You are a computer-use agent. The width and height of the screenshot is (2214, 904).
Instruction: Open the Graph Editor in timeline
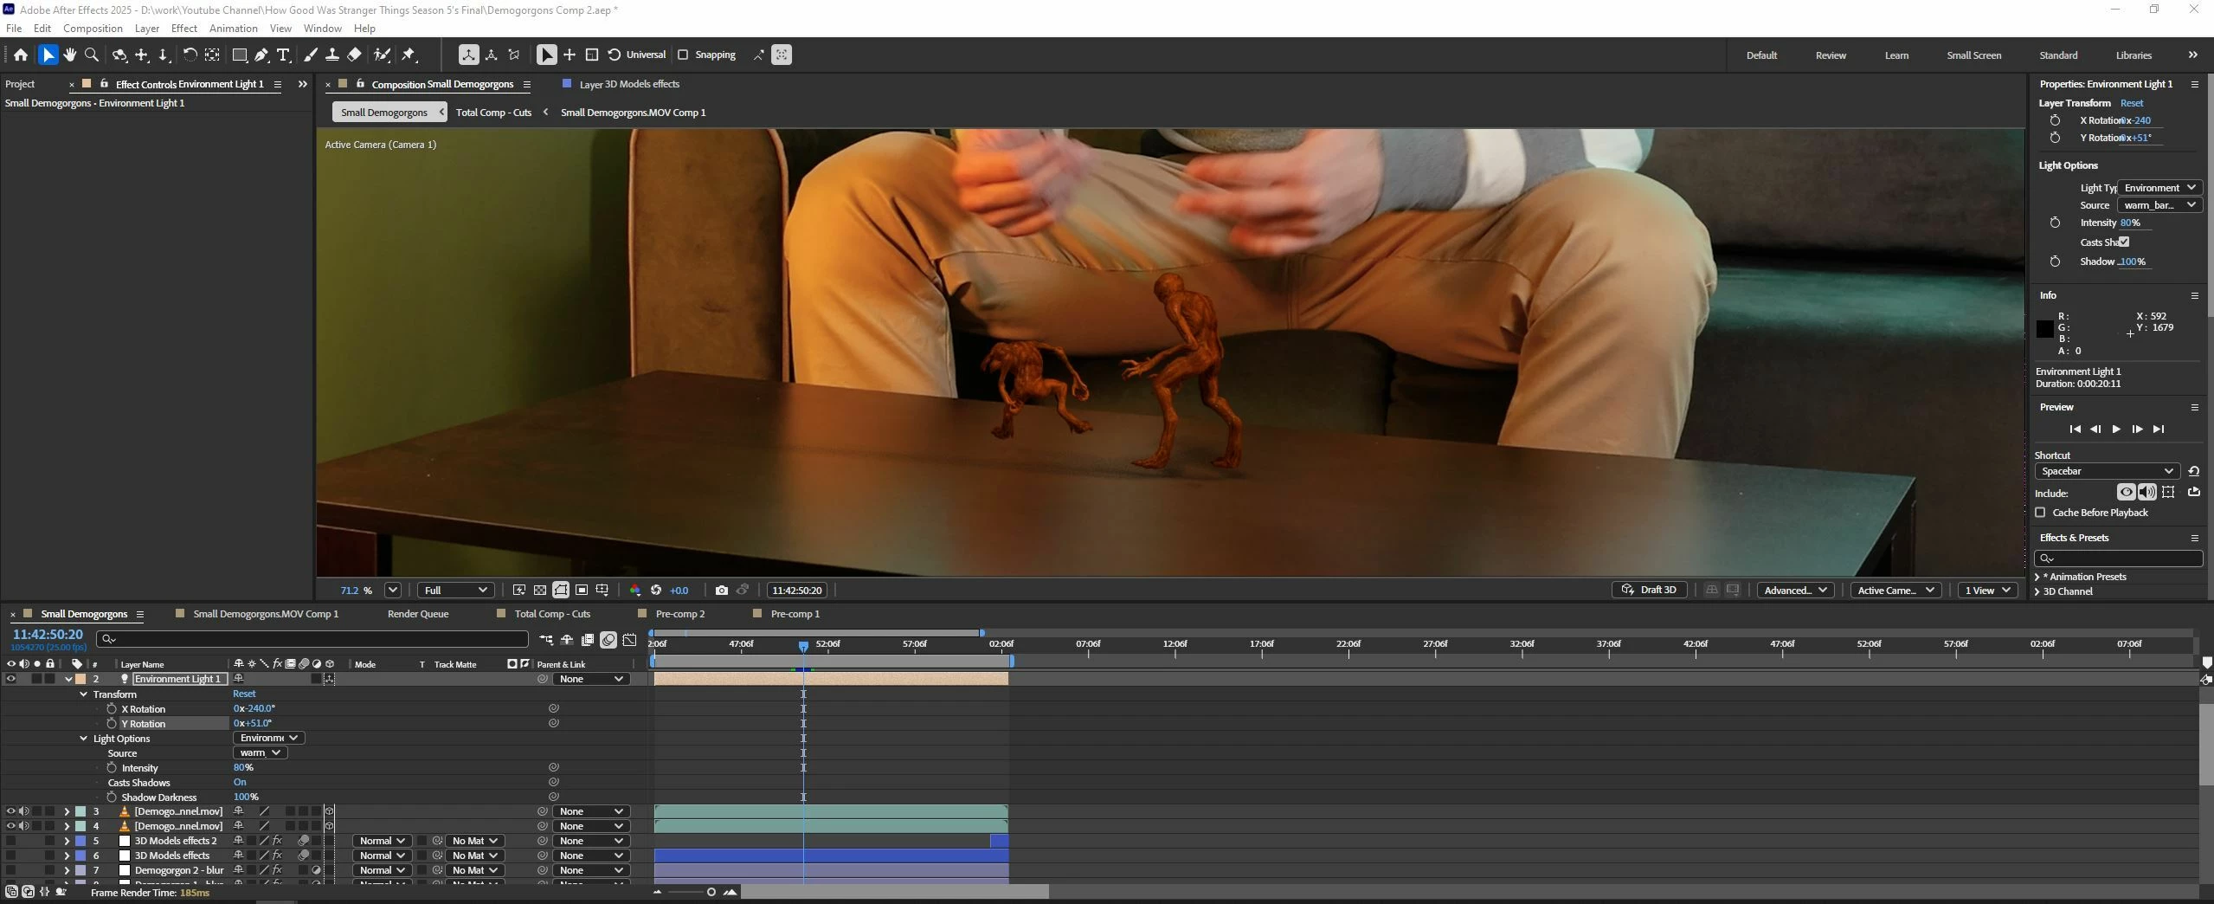pos(630,640)
